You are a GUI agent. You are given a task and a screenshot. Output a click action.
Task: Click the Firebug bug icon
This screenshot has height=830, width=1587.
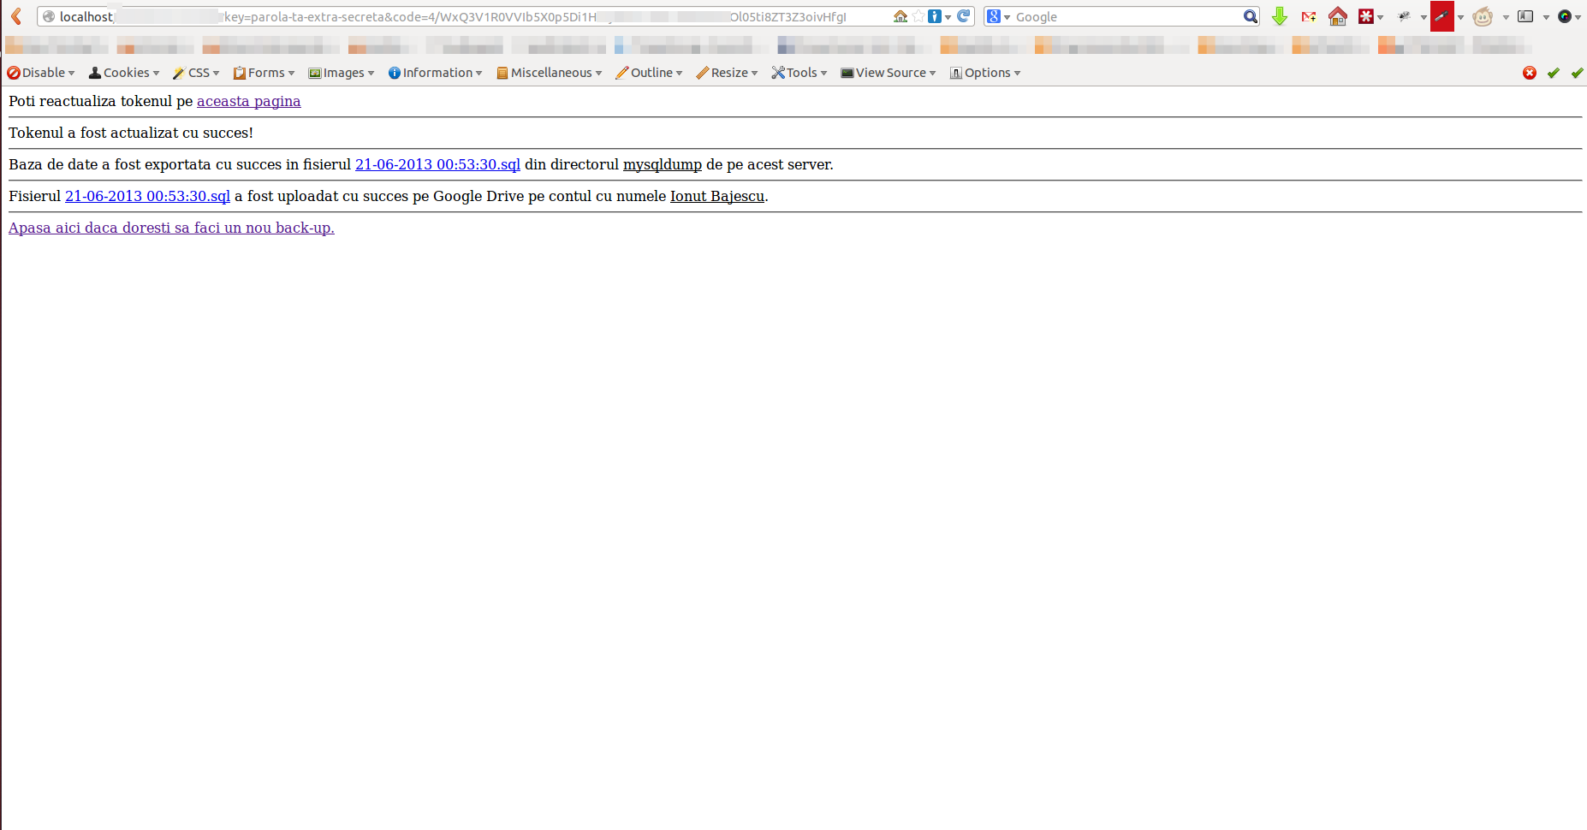(1405, 16)
